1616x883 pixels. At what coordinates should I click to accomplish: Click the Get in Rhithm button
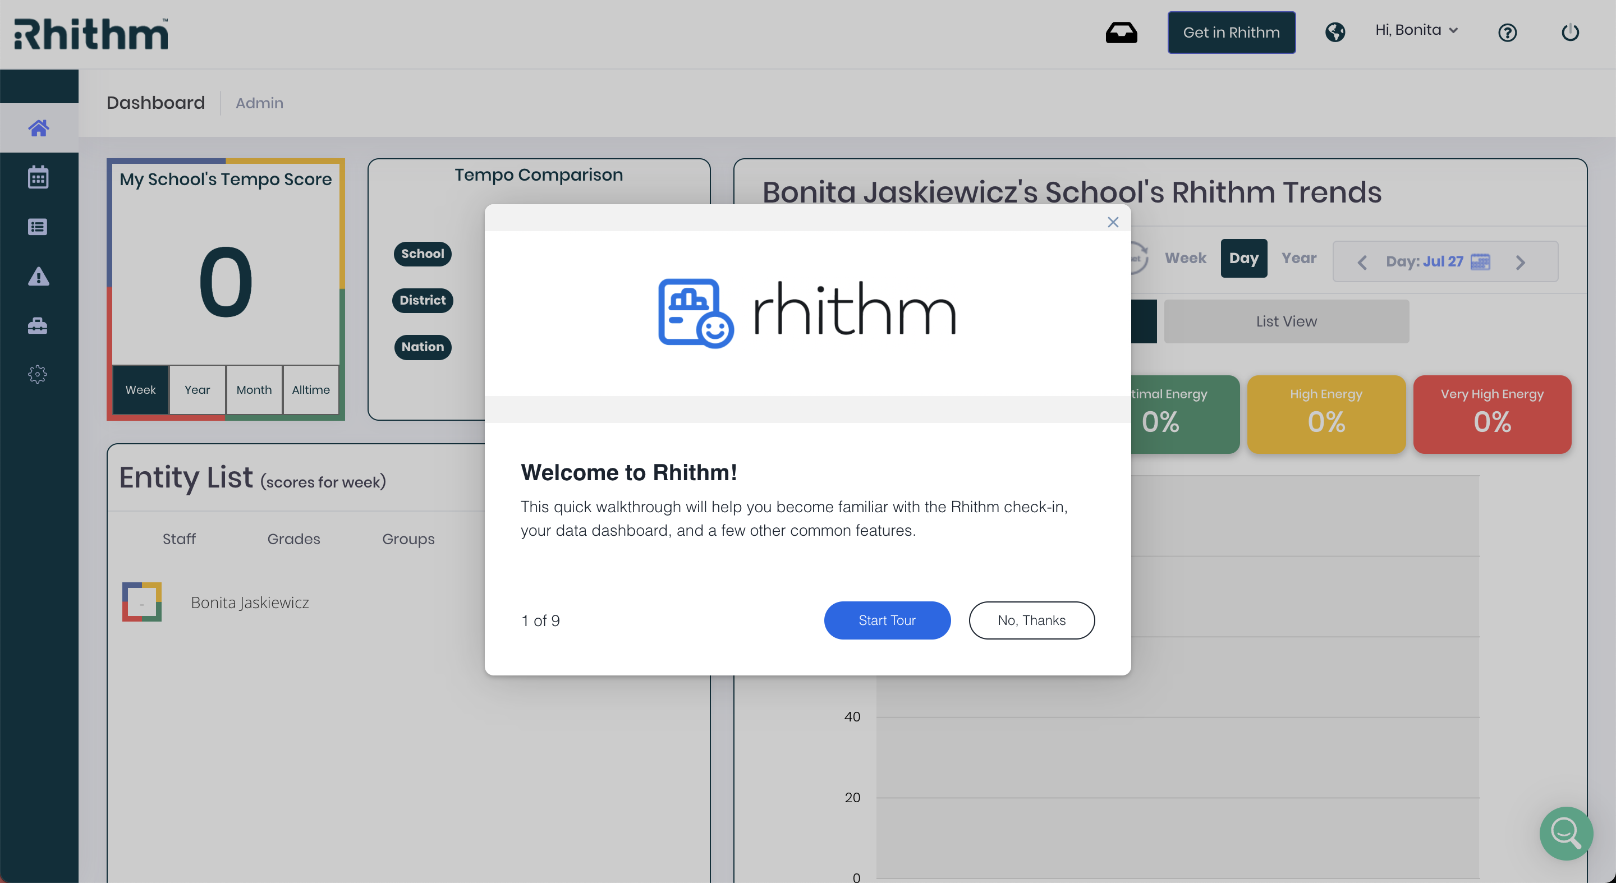coord(1231,32)
